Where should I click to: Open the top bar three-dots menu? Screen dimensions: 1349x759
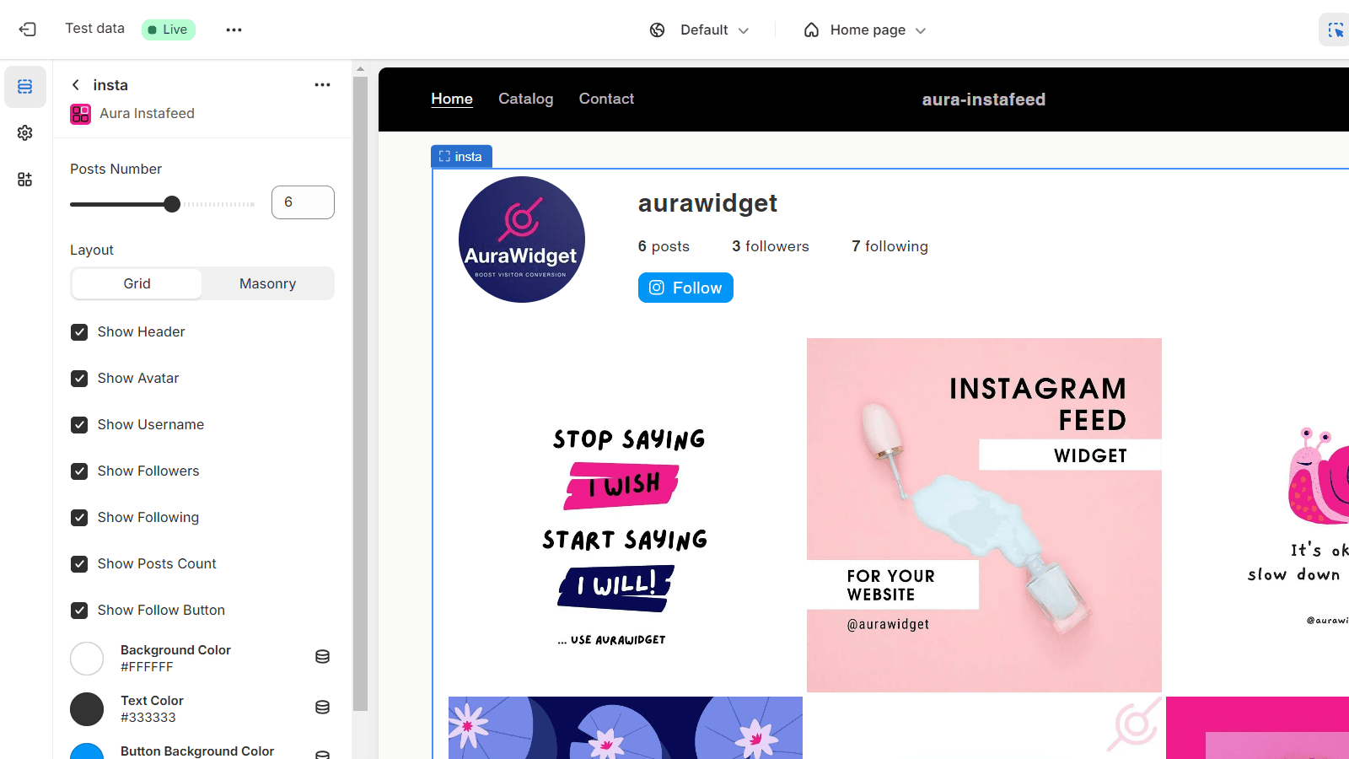(x=234, y=30)
